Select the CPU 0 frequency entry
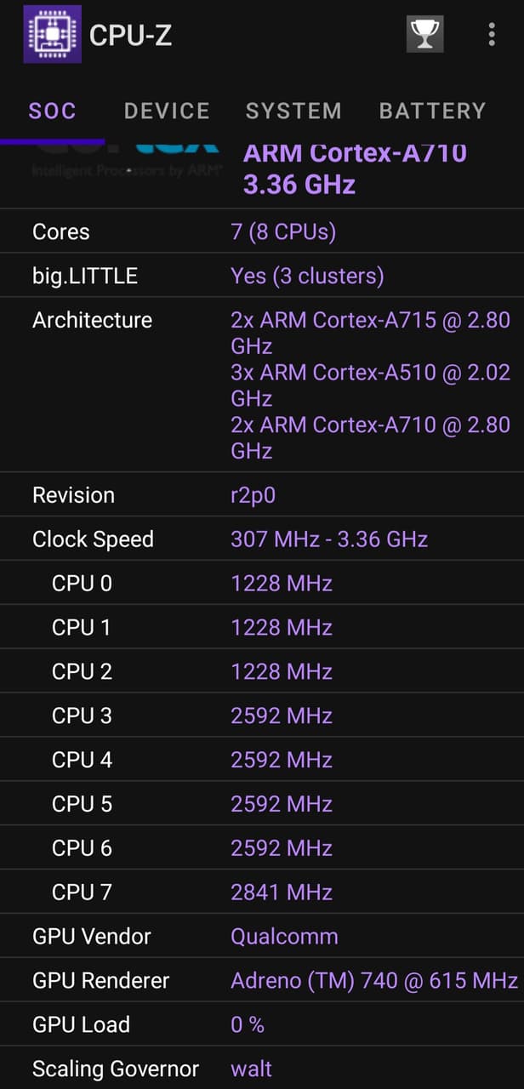524x1089 pixels. (281, 583)
